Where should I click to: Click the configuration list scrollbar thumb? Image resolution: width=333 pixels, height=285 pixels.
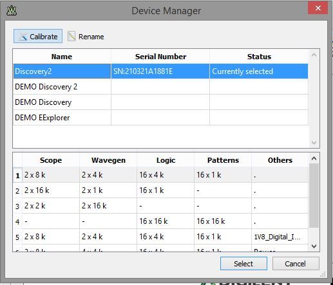point(314,196)
